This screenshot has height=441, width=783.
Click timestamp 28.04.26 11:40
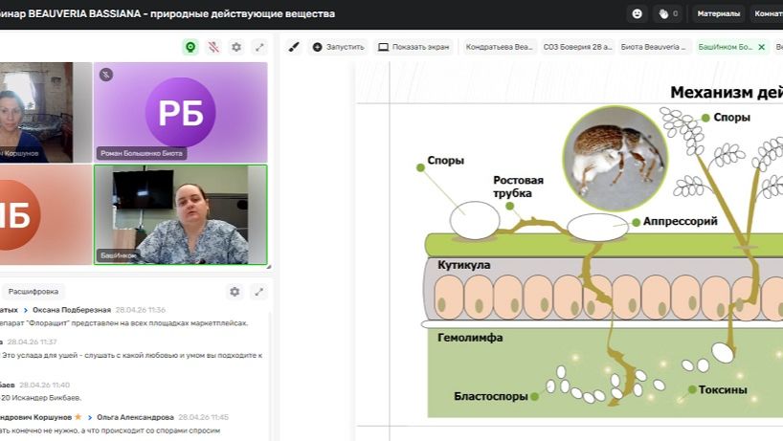point(44,385)
